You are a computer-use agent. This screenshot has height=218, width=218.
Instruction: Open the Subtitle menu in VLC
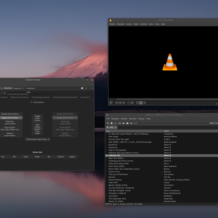(x=143, y=24)
